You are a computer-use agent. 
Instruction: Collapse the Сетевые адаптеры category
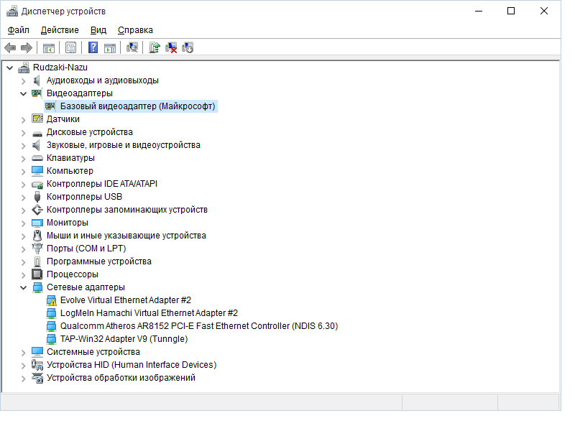click(x=24, y=288)
